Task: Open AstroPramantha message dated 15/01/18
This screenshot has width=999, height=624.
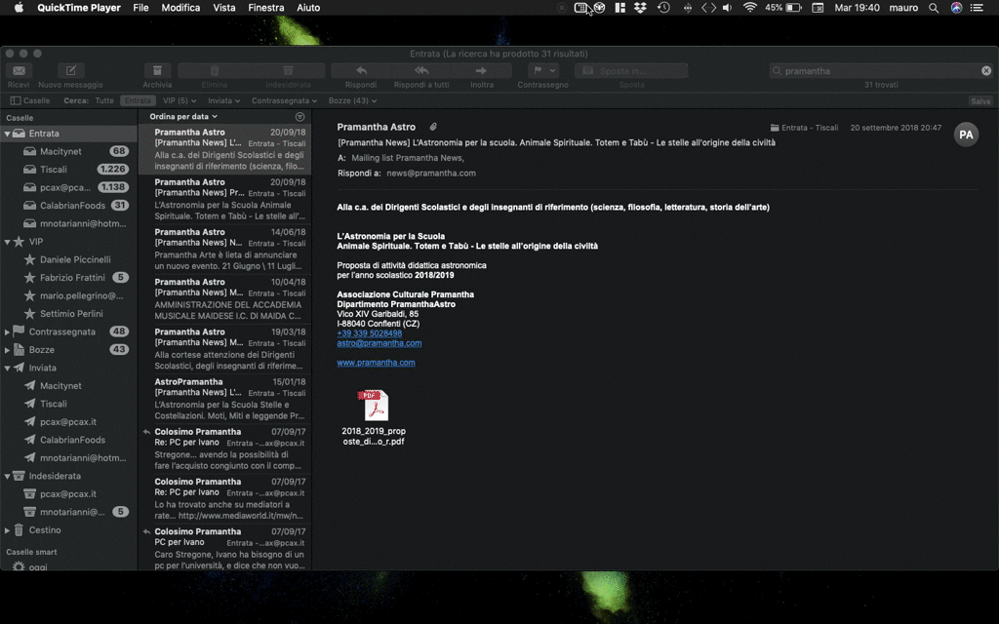Action: coord(225,399)
